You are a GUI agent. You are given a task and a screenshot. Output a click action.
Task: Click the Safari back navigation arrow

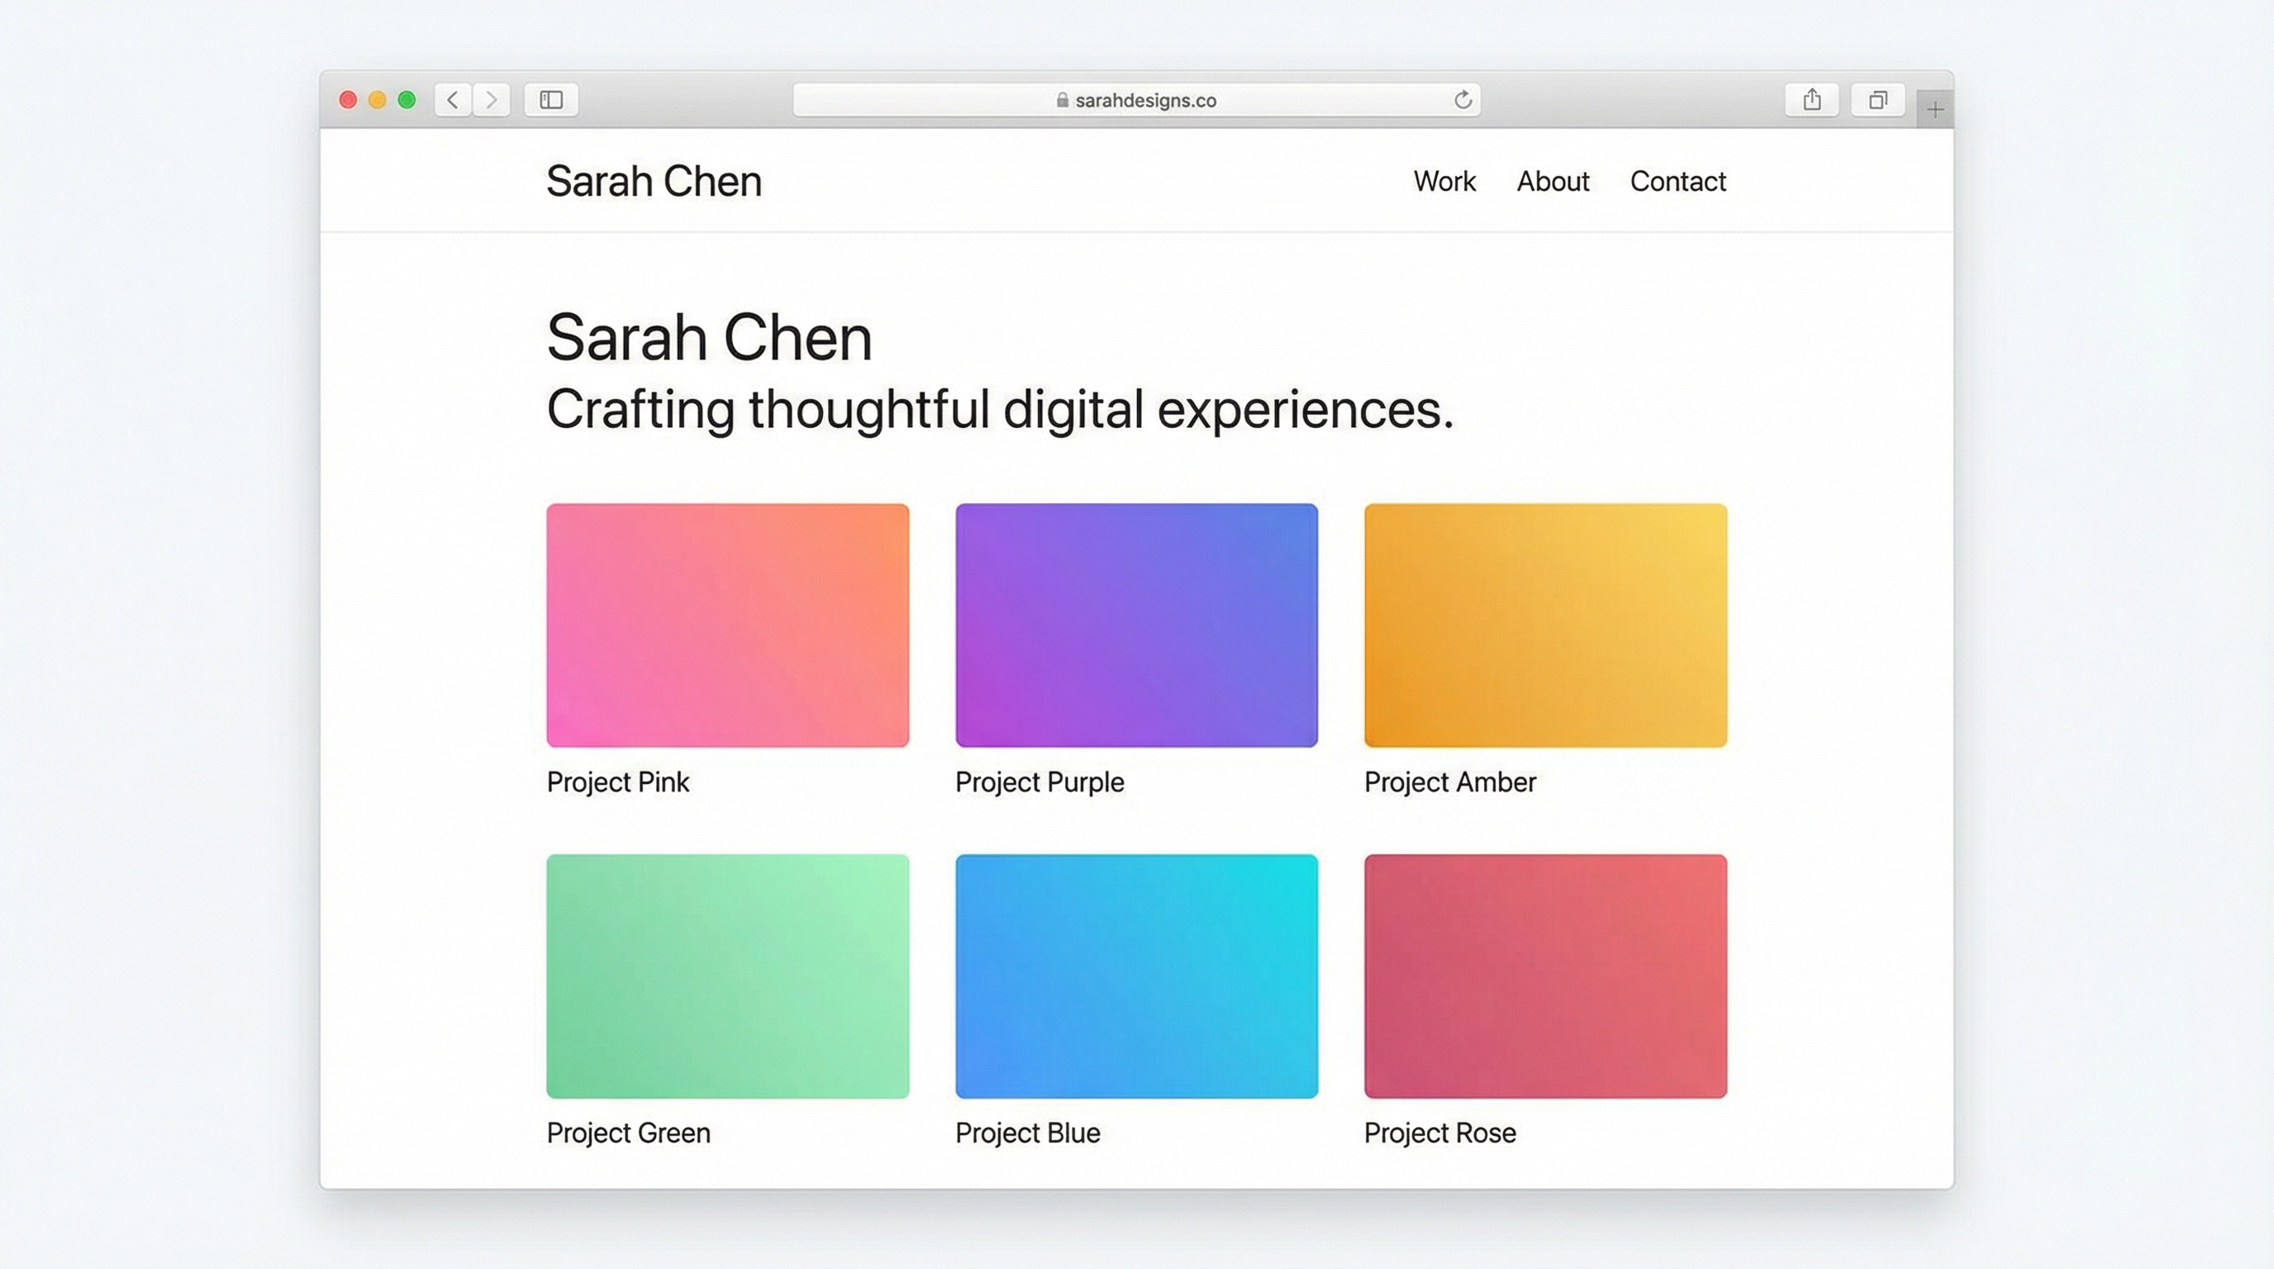coord(452,100)
